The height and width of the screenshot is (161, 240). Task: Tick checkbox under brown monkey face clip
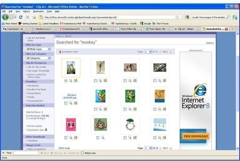coord(98,137)
